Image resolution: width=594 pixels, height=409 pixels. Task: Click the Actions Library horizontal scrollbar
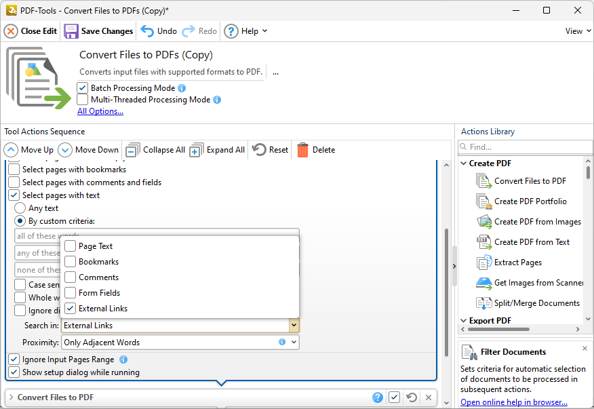point(498,330)
